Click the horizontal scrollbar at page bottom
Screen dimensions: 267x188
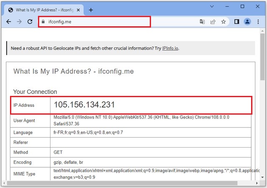tap(125, 183)
